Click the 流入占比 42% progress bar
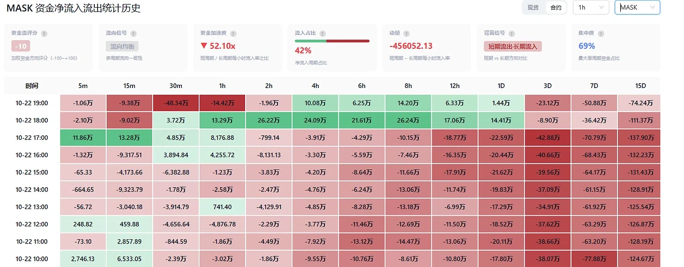The image size is (684, 267). (x=332, y=41)
